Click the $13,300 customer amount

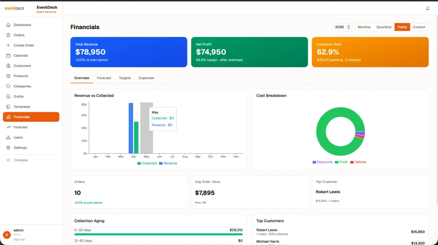click(418, 243)
